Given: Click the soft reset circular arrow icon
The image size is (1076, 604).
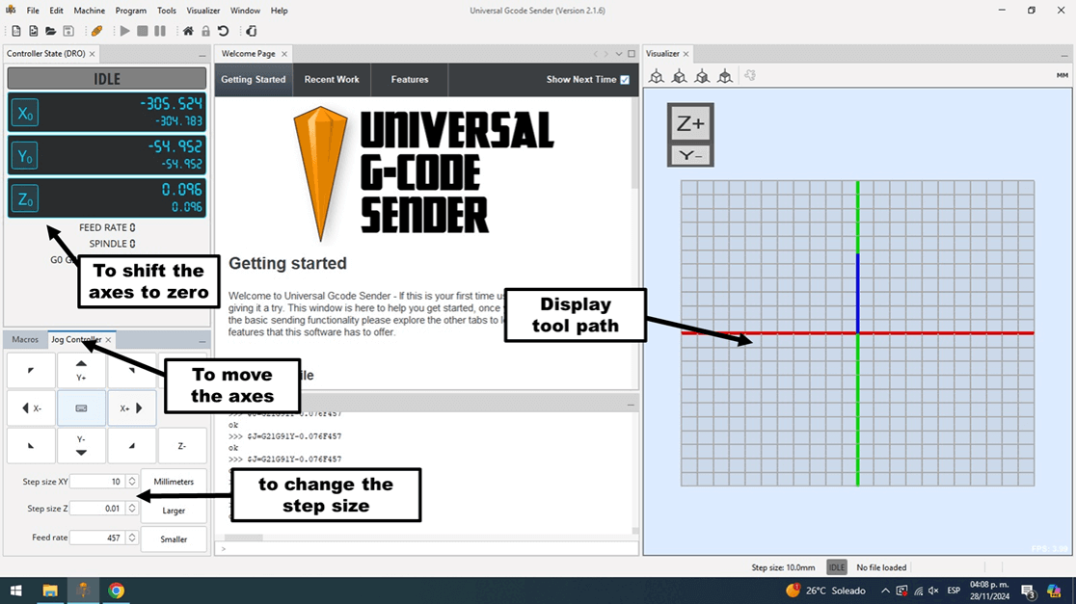Looking at the screenshot, I should [223, 31].
